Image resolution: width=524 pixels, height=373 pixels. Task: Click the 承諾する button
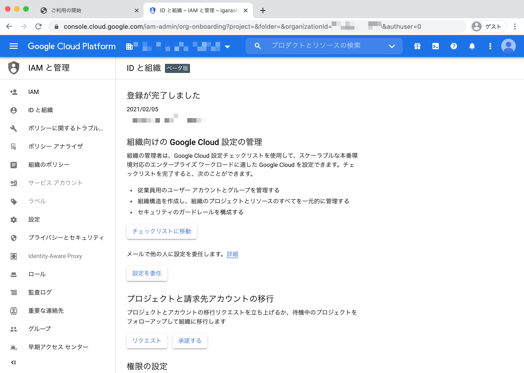(190, 341)
